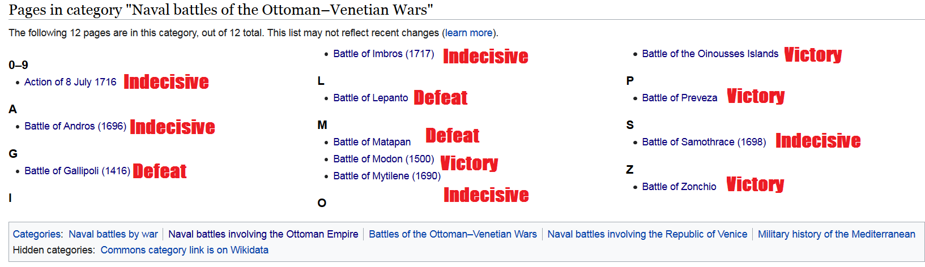Viewport: 925px width, 267px height.
Task: Open Battle of Andros (1696) article
Action: pos(75,126)
